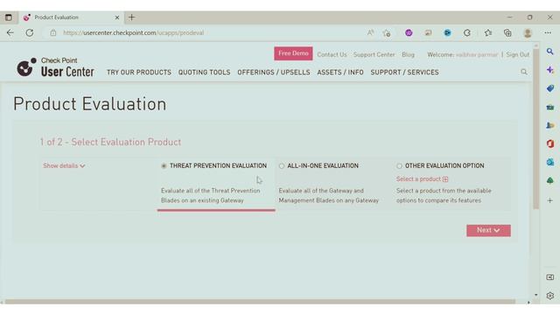
Task: Expand Show details
Action: tap(64, 166)
